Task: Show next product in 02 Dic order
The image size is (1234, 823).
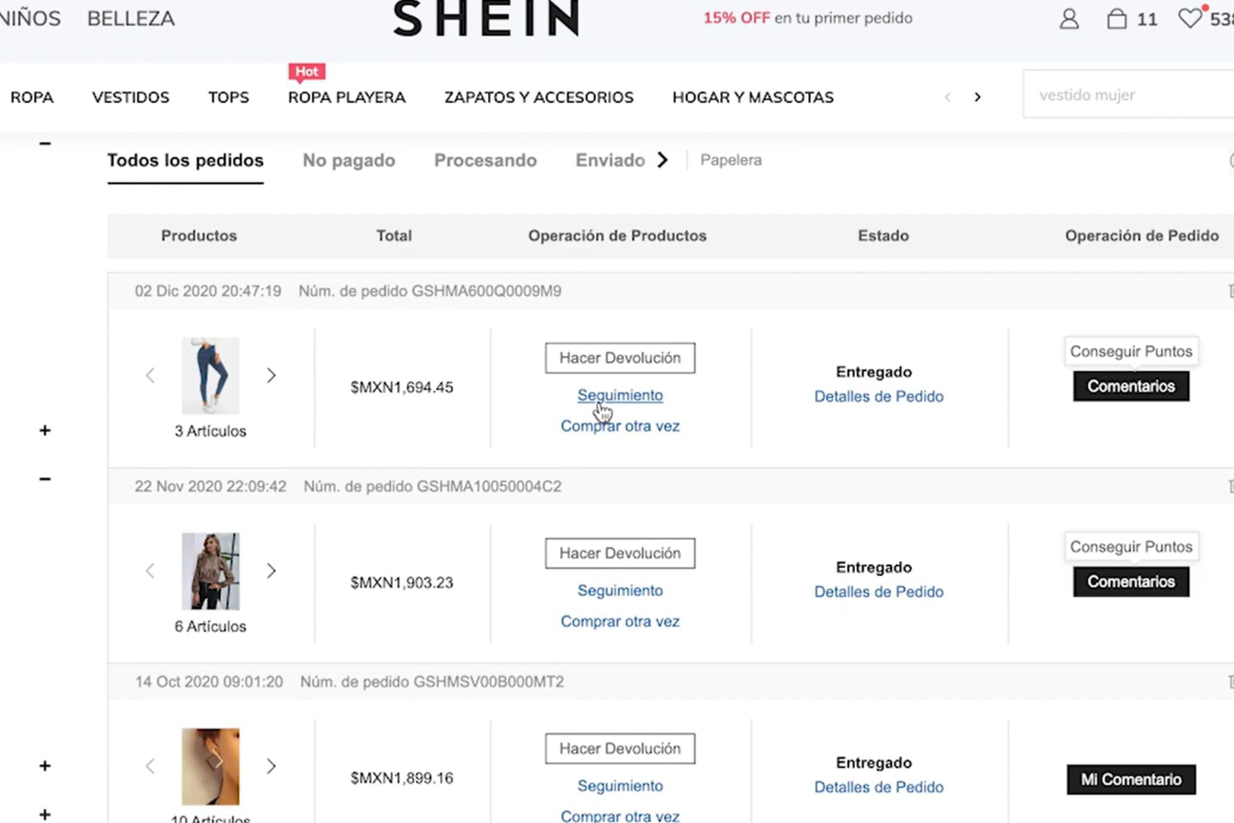Action: [x=271, y=375]
